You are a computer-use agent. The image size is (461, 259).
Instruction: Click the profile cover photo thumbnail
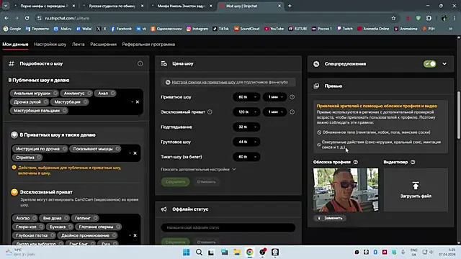(346, 190)
